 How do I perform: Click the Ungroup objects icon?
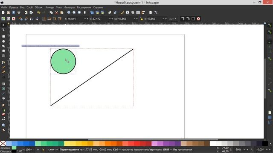click(x=115, y=12)
